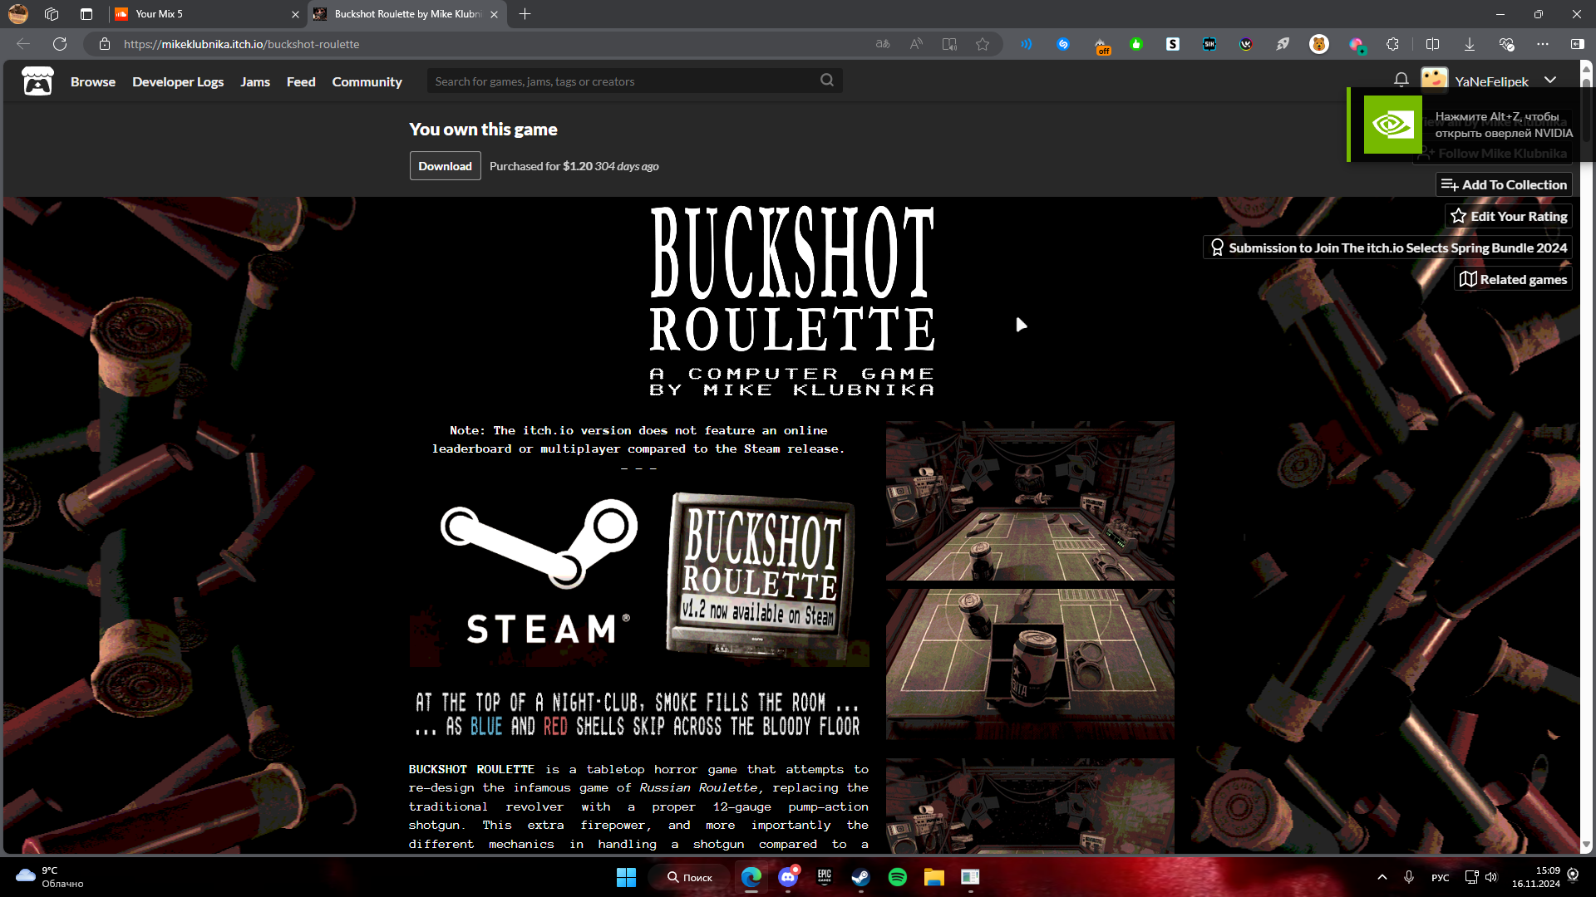Open the Community page
Image resolution: width=1596 pixels, height=897 pixels.
367,81
